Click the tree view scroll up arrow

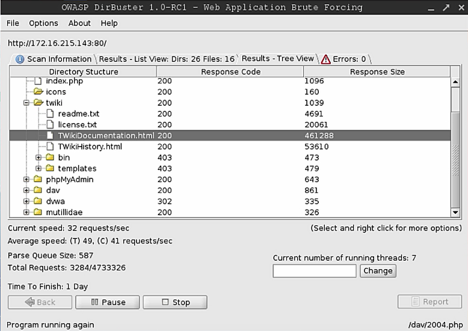[x=455, y=82]
